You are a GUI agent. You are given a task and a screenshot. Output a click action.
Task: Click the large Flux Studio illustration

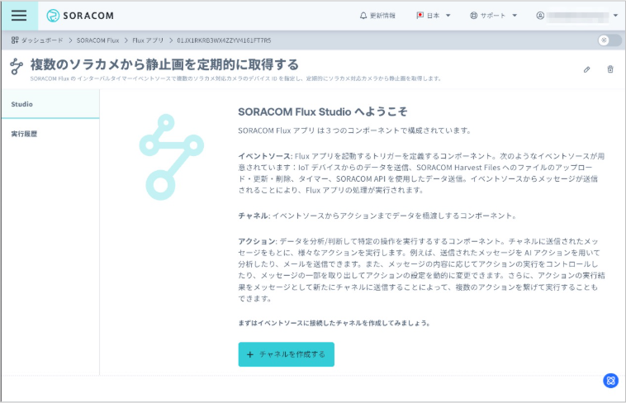(171, 157)
